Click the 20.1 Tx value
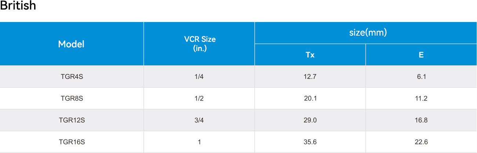The height and width of the screenshot is (153, 477). pos(310,98)
